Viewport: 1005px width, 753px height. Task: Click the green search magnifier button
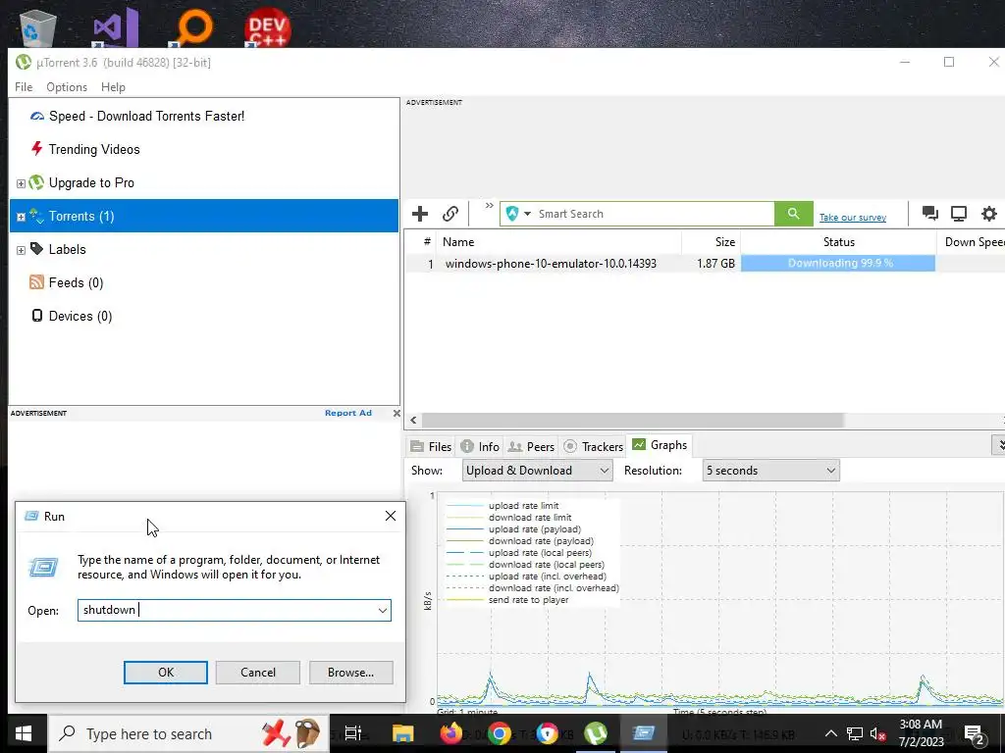click(793, 214)
